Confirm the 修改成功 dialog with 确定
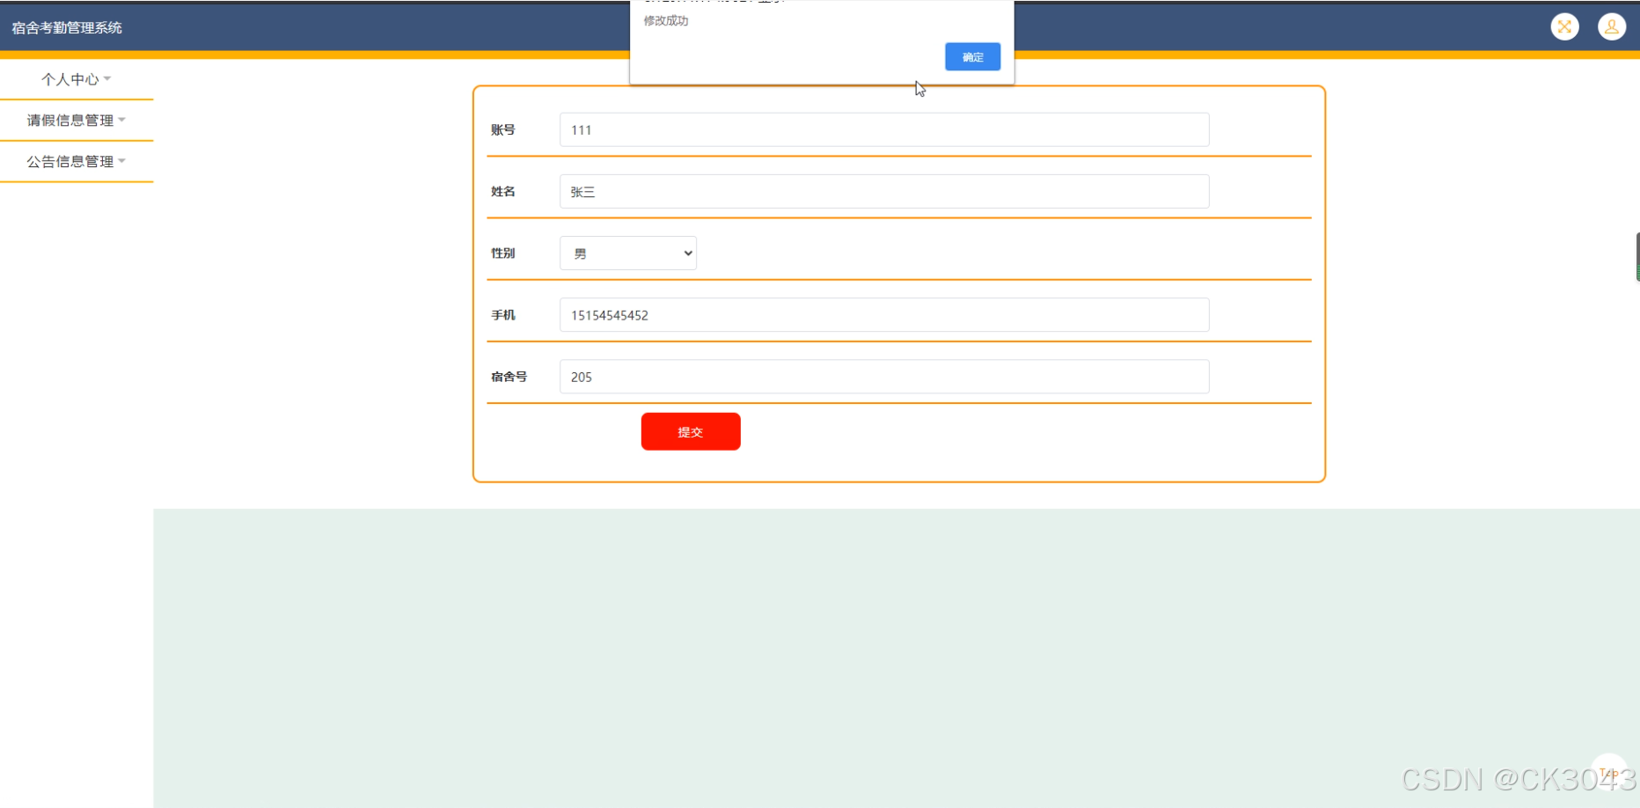Viewport: 1640px width, 808px height. 972,57
